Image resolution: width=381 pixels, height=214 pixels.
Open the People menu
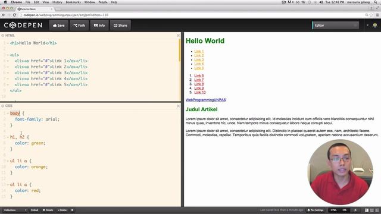[x=103, y=2]
